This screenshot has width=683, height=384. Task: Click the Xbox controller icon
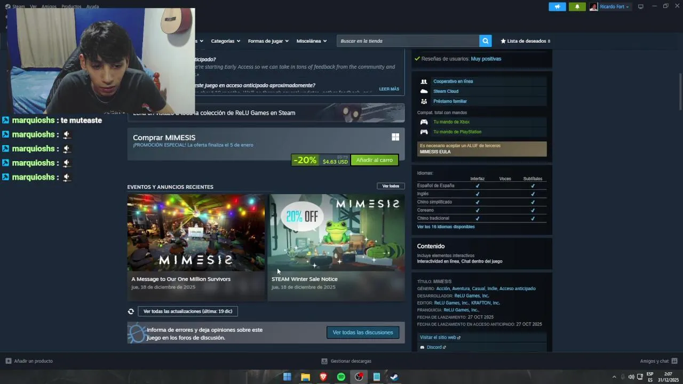pos(424,122)
